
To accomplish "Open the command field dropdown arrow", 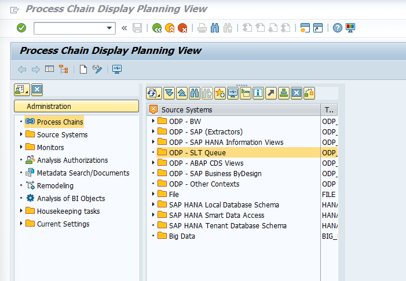I will coord(110,28).
